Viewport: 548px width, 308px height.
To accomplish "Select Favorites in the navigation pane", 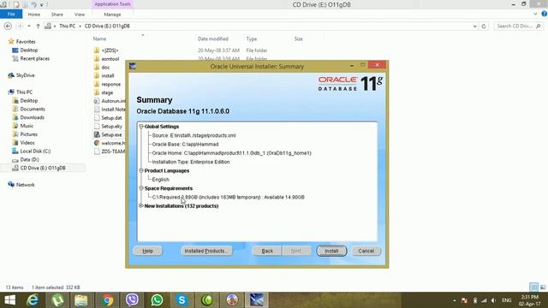I will [26, 42].
